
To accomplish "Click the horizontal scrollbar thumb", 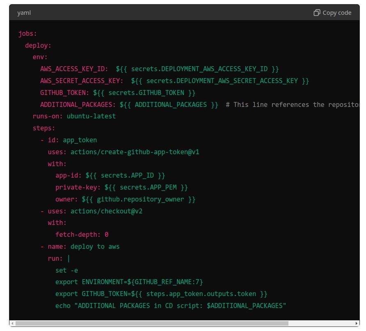I will pyautogui.click(x=152, y=323).
